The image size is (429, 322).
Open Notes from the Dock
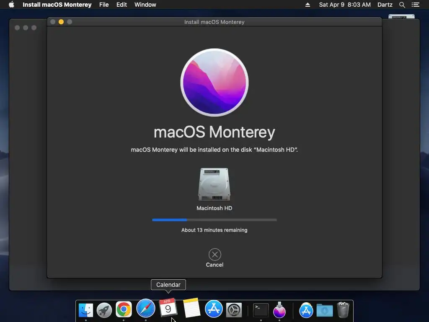click(x=191, y=308)
